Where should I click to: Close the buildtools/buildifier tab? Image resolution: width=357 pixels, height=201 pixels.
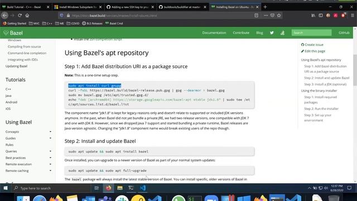[x=205, y=7]
